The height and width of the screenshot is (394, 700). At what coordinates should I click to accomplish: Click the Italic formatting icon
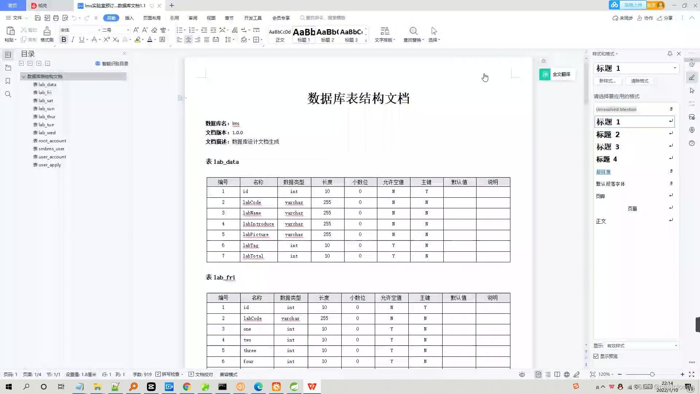click(73, 40)
